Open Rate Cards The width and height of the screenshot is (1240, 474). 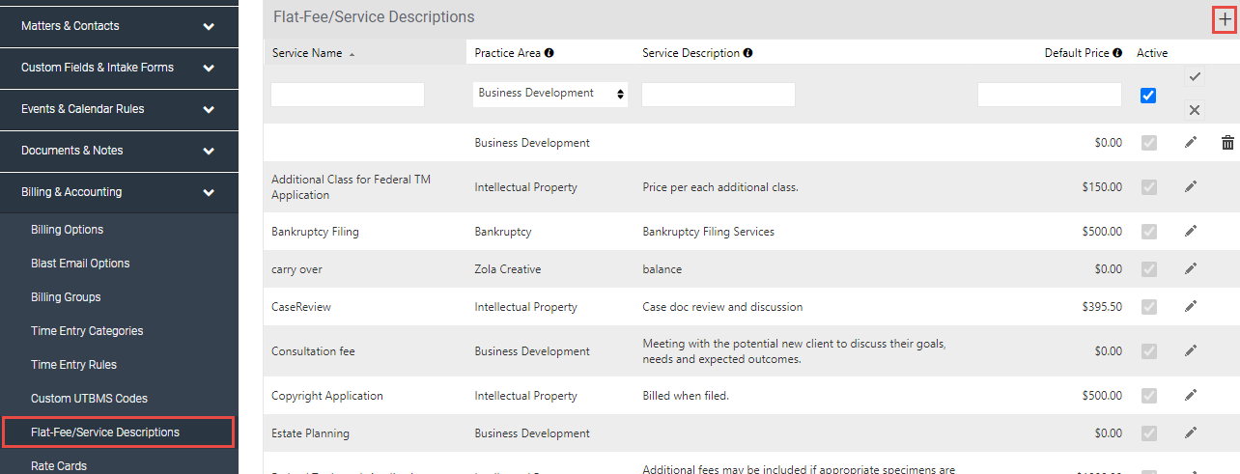pyautogui.click(x=59, y=466)
